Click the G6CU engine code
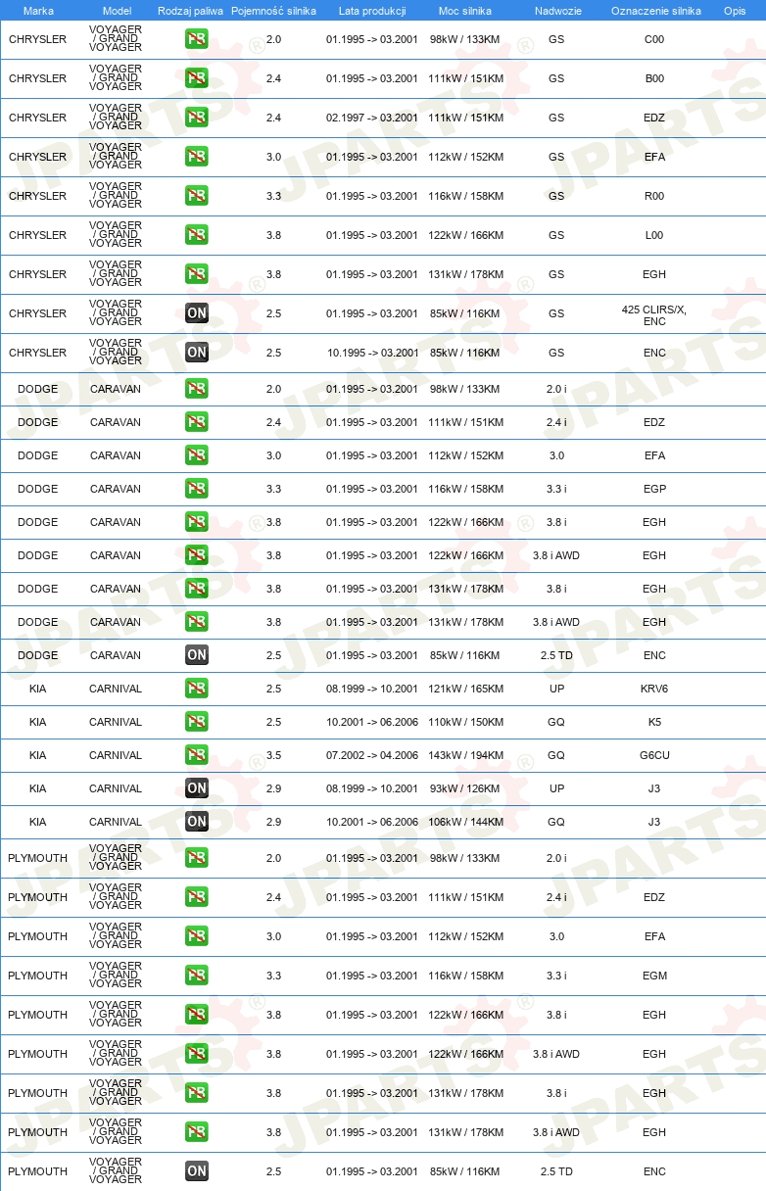This screenshot has height=1191, width=766. (654, 755)
